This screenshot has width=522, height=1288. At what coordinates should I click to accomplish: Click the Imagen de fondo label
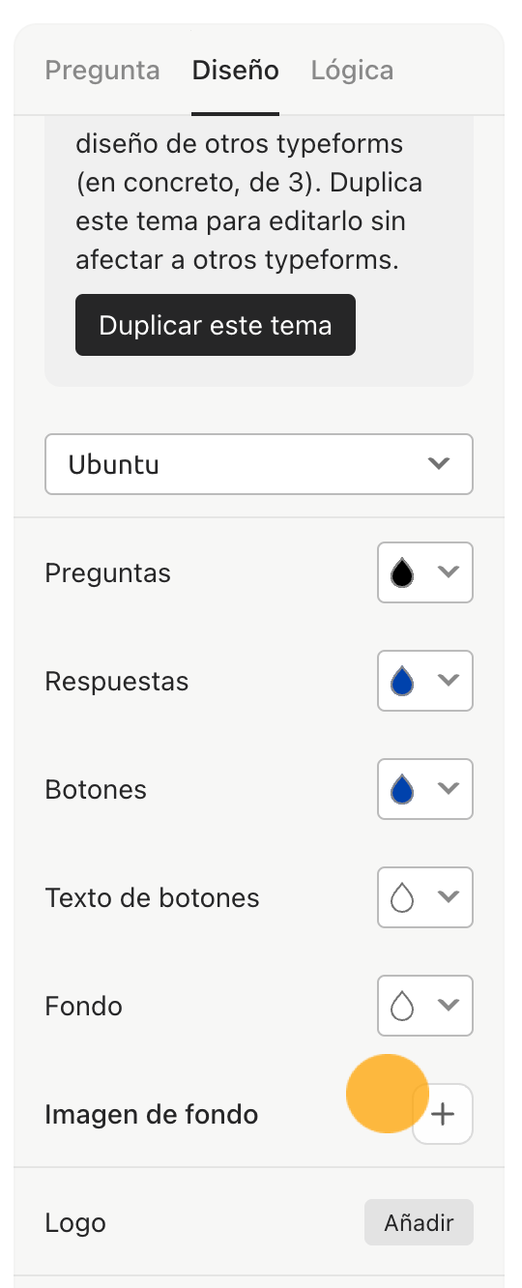point(152,1115)
